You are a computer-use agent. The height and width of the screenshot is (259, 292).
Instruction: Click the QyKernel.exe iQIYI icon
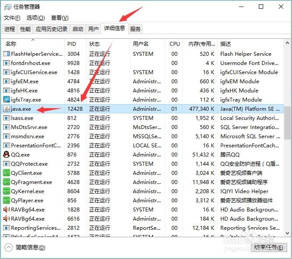7,191
